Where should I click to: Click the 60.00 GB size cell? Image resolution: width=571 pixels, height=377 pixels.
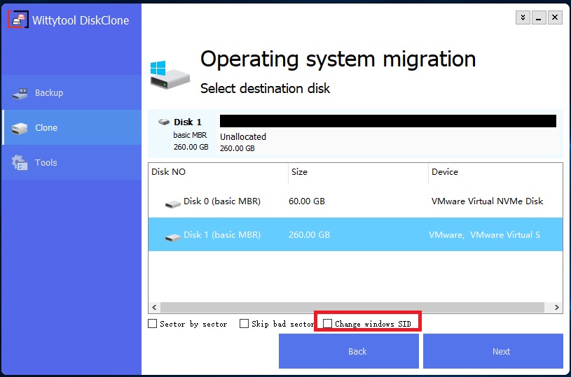(x=307, y=201)
